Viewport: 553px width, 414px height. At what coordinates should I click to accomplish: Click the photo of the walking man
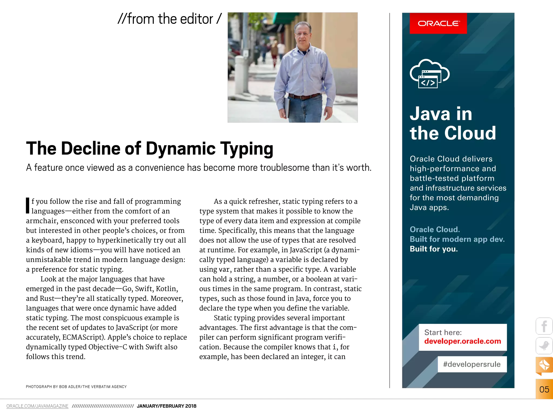(x=292, y=67)
